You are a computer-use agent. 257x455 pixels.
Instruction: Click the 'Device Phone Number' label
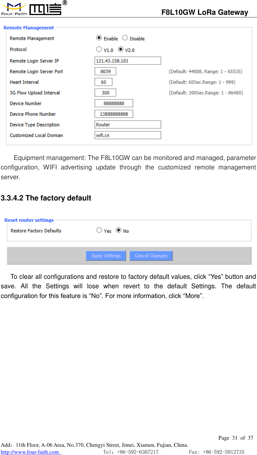tap(33, 114)
